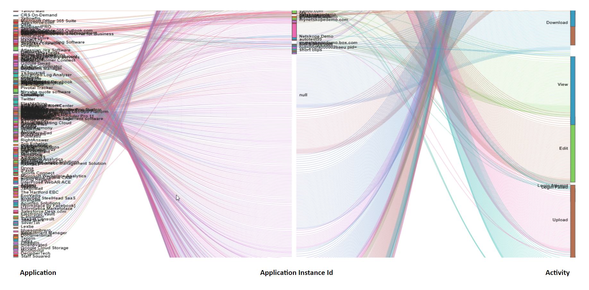This screenshot has height=290, width=589.
Task: Click the Application axis title
Action: coord(38,272)
